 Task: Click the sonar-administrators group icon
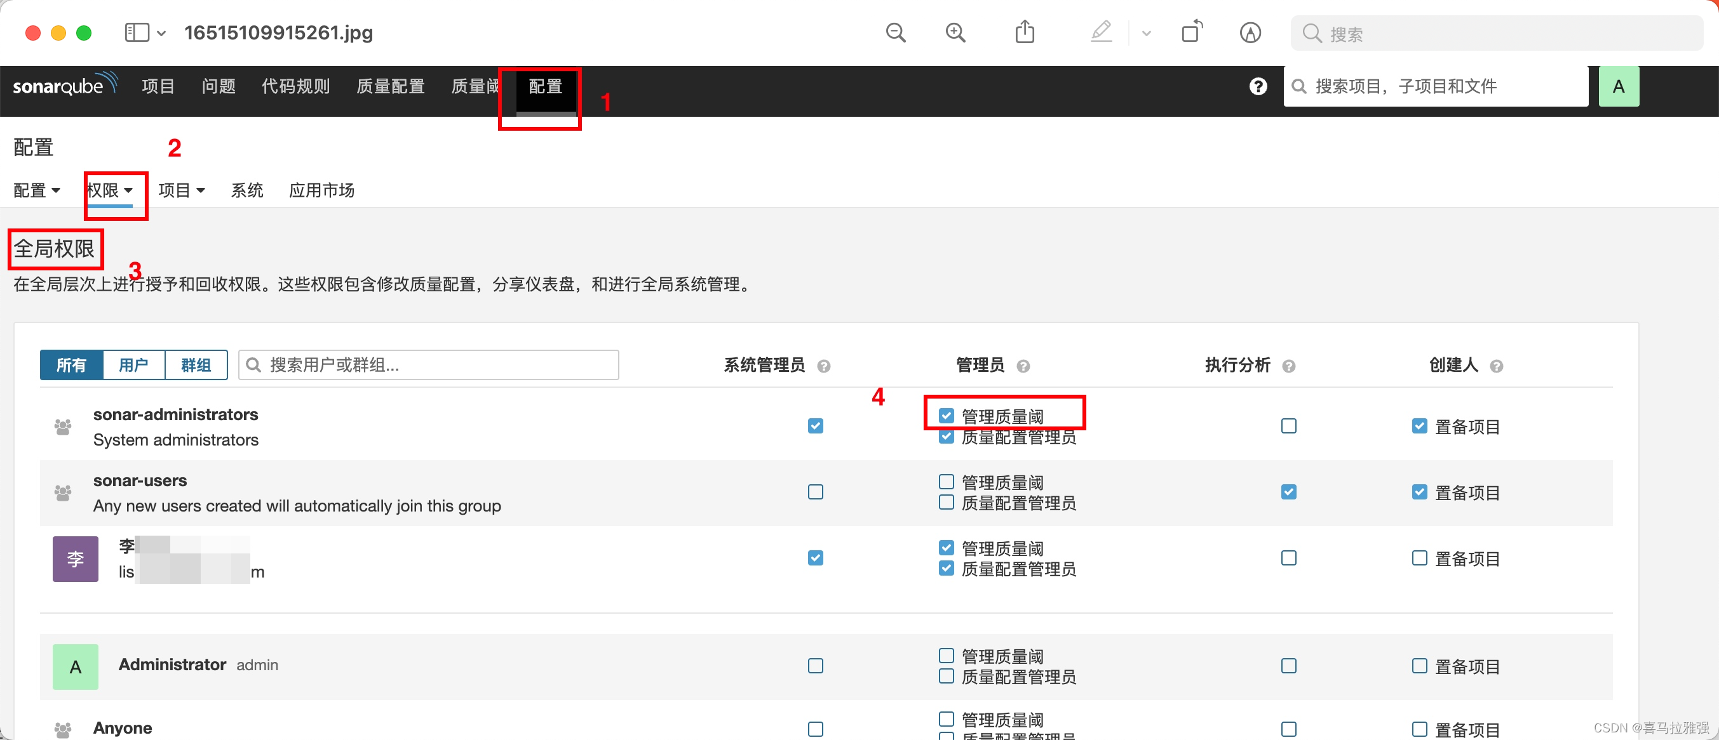63,426
